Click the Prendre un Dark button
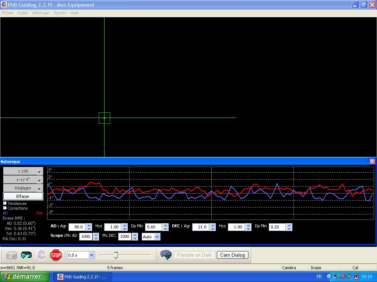The width and height of the screenshot is (377, 282). [194, 255]
